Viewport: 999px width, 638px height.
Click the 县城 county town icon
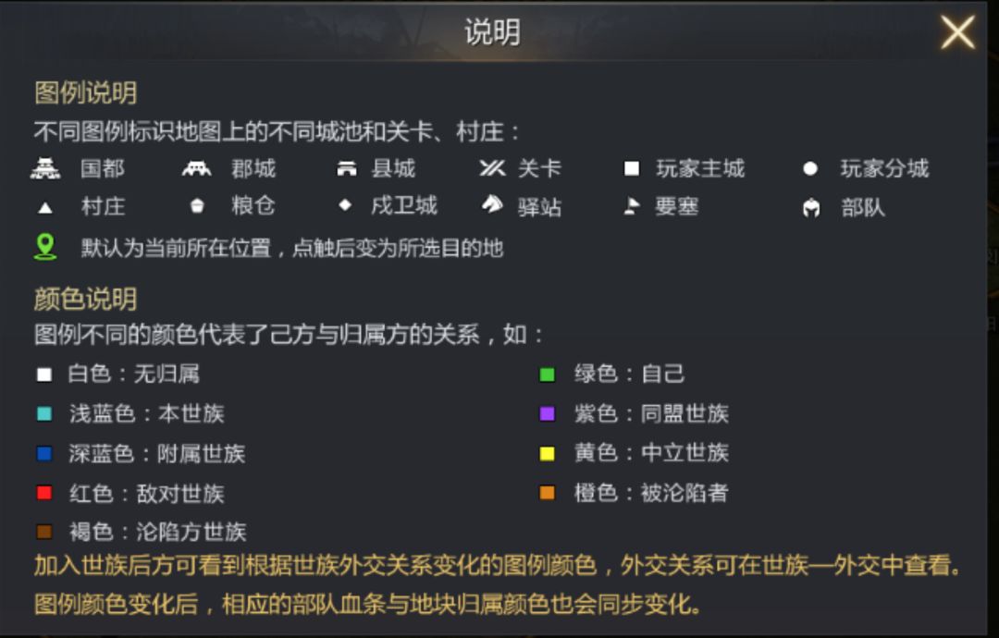point(346,168)
